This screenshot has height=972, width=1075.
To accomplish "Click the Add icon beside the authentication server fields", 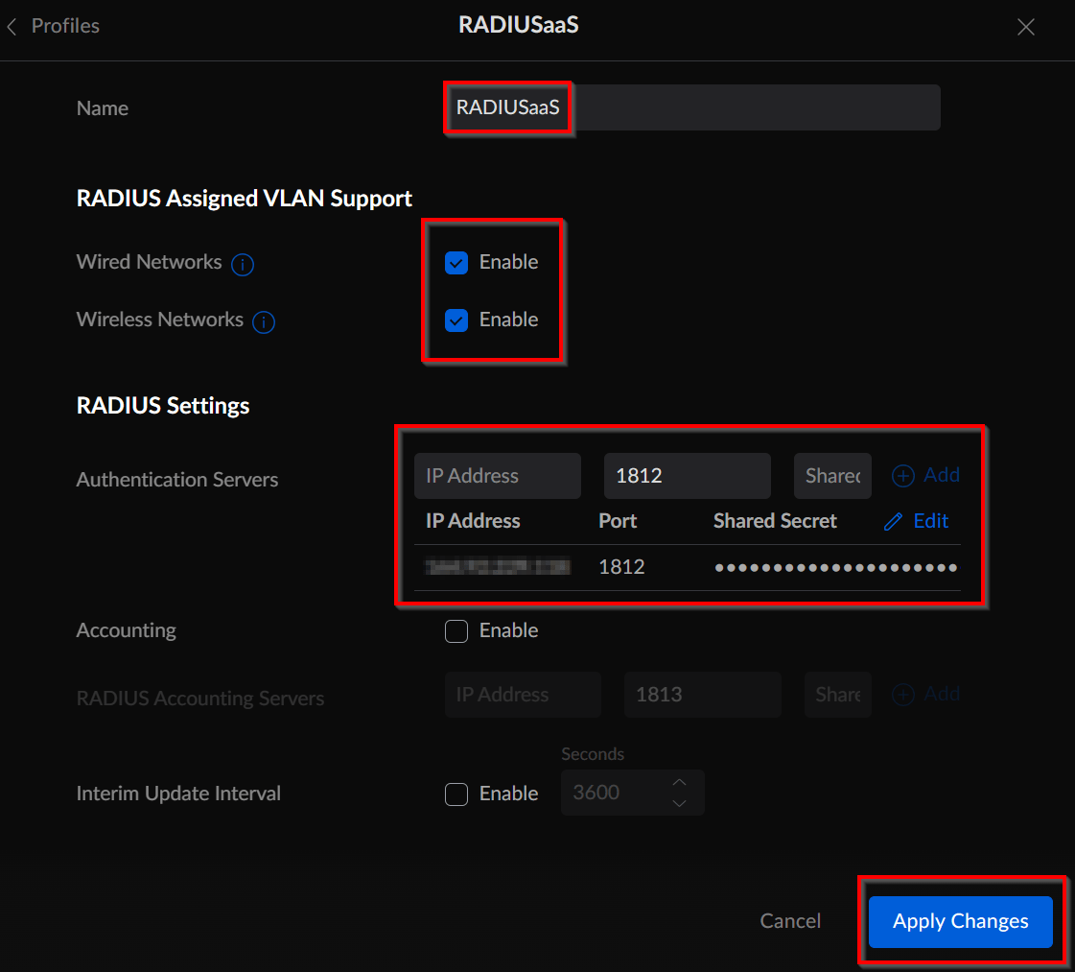I will pos(902,475).
